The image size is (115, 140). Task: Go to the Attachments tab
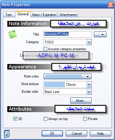point(68,15)
